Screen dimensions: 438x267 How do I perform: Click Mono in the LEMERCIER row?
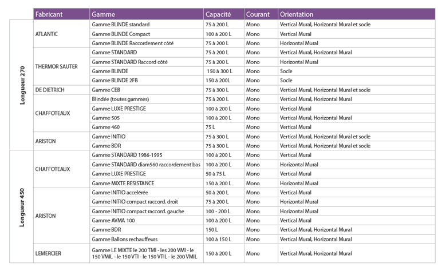(253, 253)
